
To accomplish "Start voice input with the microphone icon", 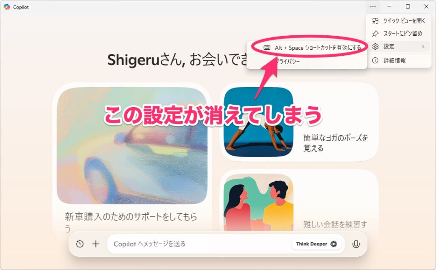I will [x=356, y=244].
